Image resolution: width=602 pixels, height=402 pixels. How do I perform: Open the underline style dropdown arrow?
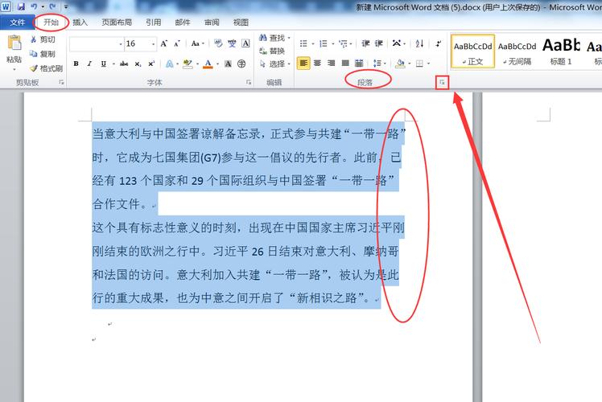113,64
